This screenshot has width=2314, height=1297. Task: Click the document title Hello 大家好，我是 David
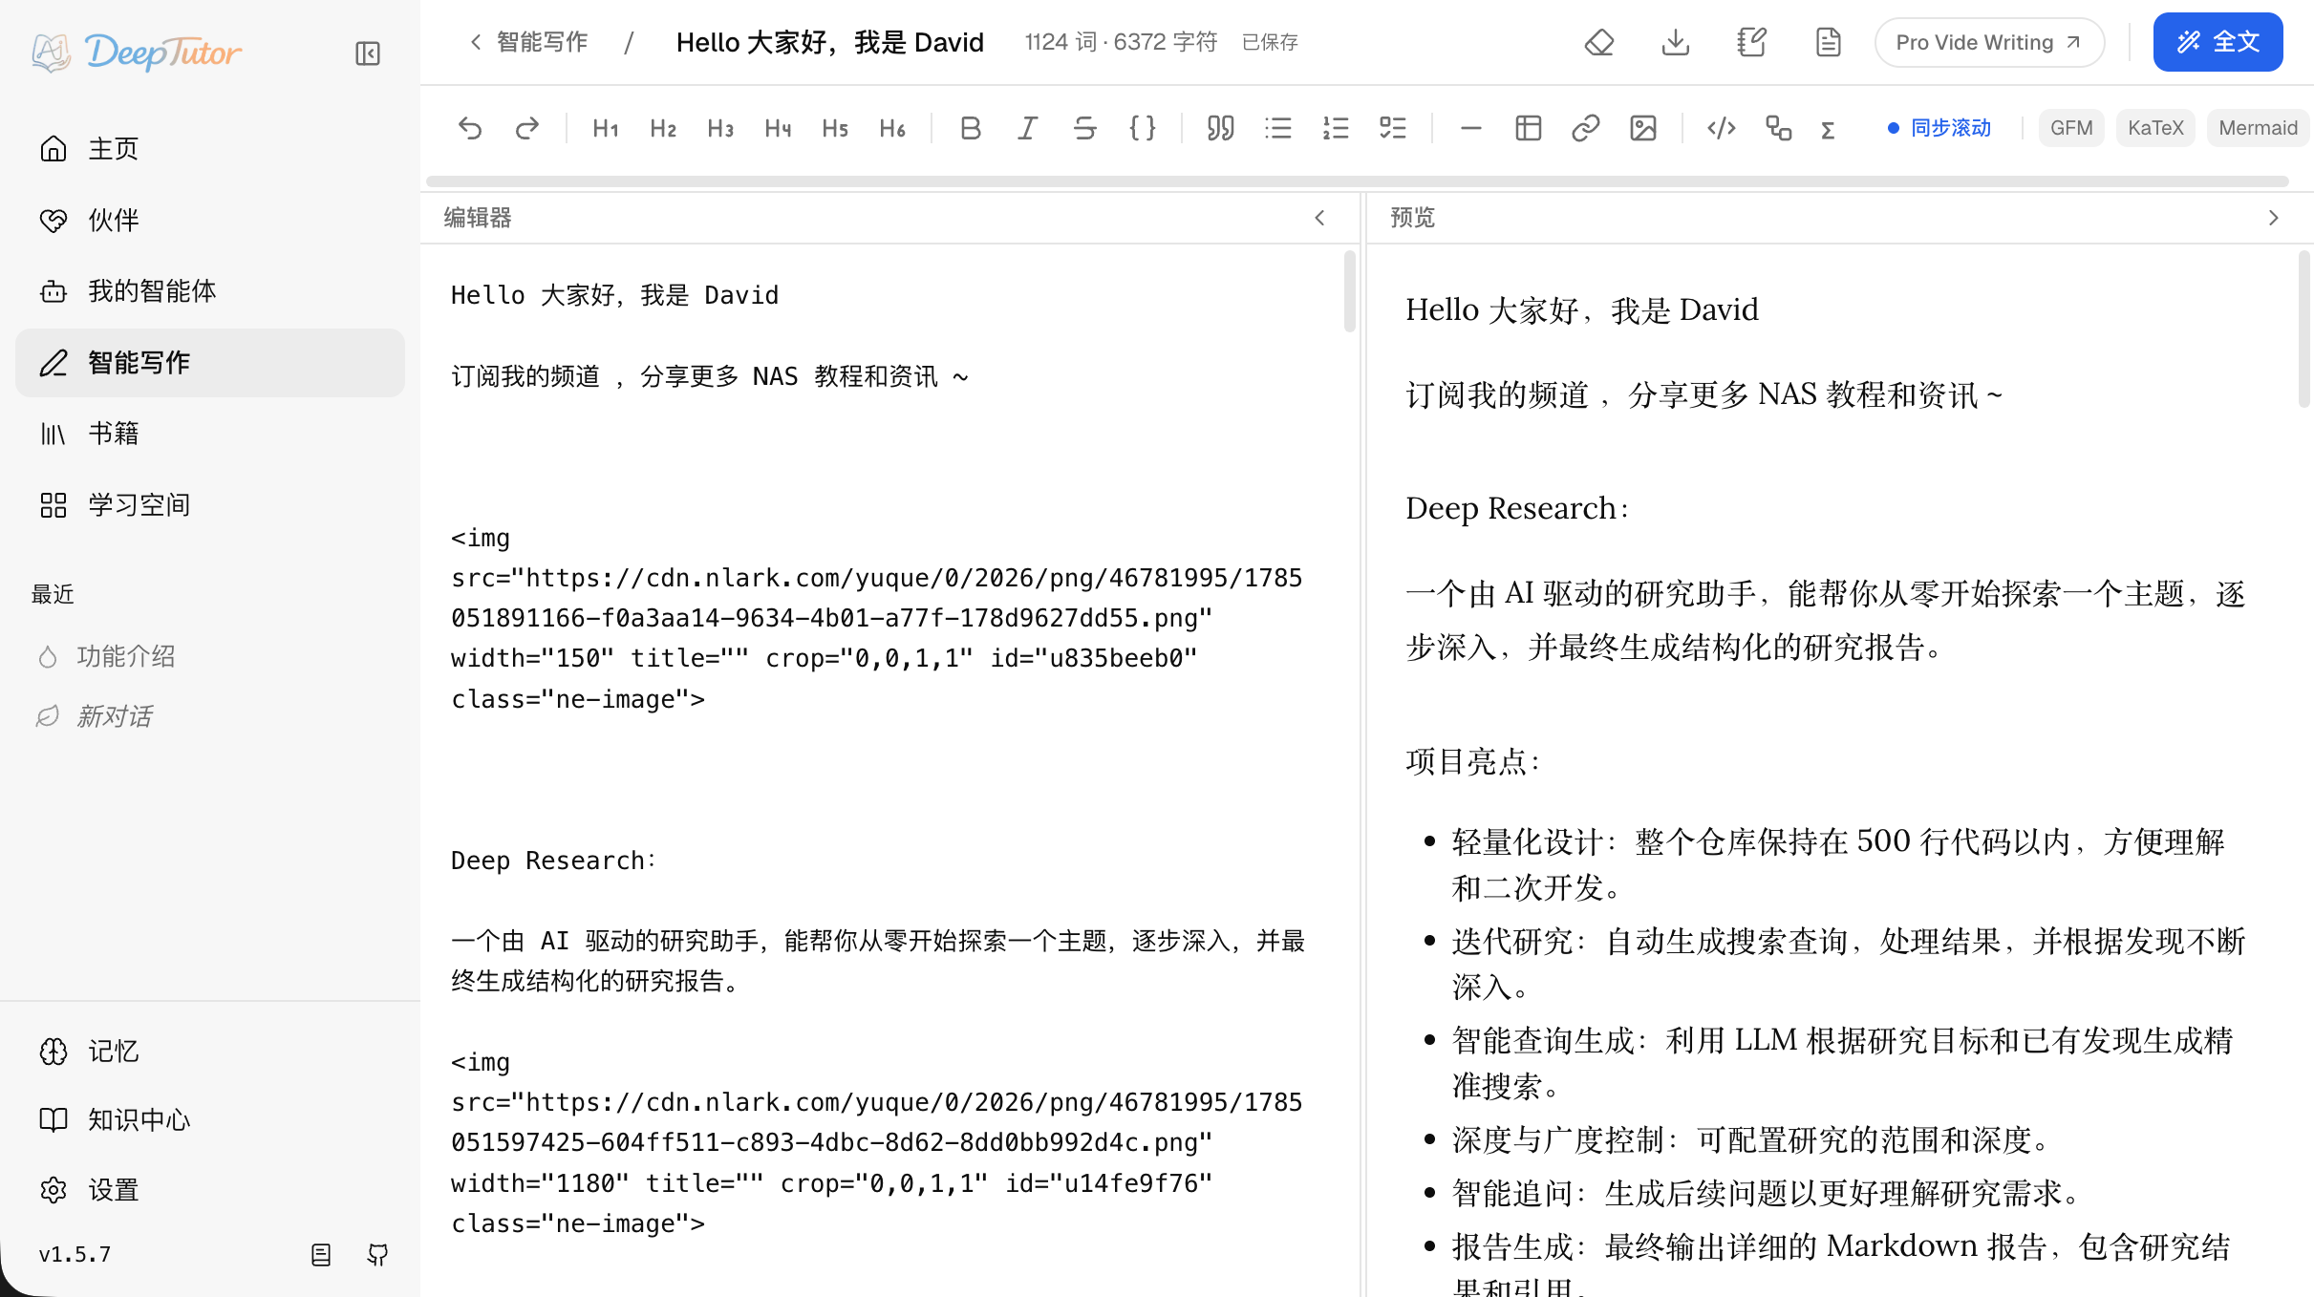[829, 42]
